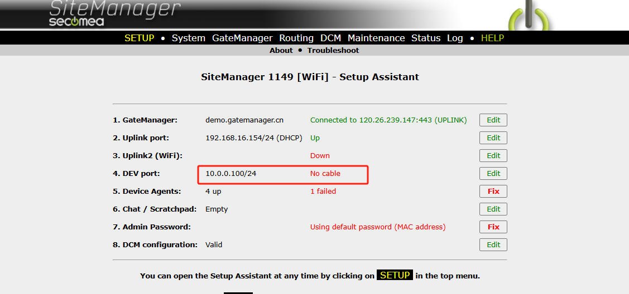Open the HELP menu
This screenshot has height=294, width=629.
click(x=493, y=38)
